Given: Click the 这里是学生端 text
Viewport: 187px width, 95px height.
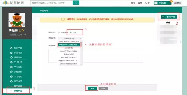Looking at the screenshot, I should pos(16,35).
